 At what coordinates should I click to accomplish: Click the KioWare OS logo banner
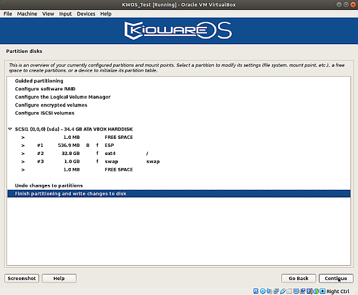178,30
